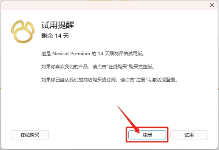Screen dimensions: 219x150
Task: Click the pink title bar of the dialog
Action: point(105,5)
